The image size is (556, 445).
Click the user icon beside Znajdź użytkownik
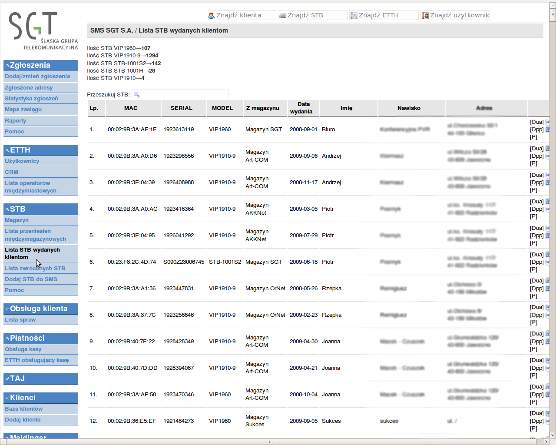425,15
